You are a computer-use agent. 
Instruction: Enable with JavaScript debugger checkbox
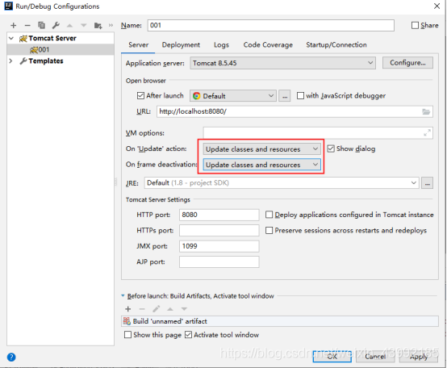pyautogui.click(x=300, y=95)
